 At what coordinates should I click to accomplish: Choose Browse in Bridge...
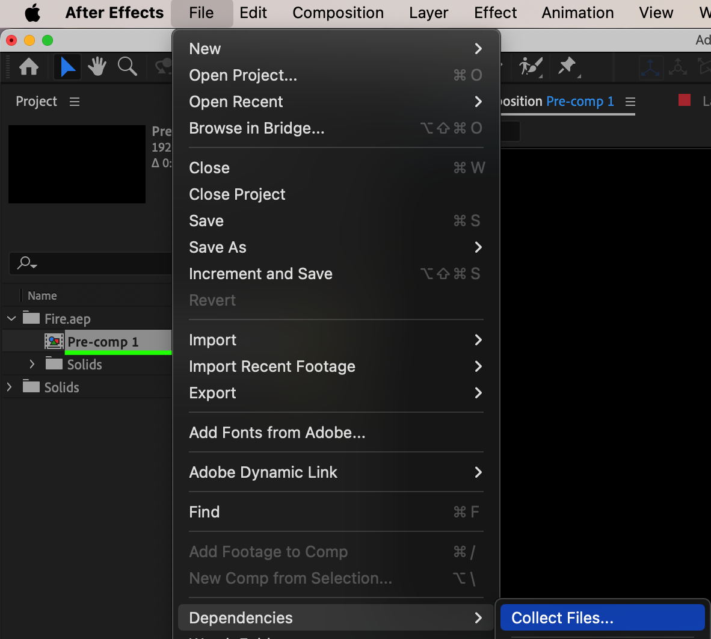tap(336, 128)
